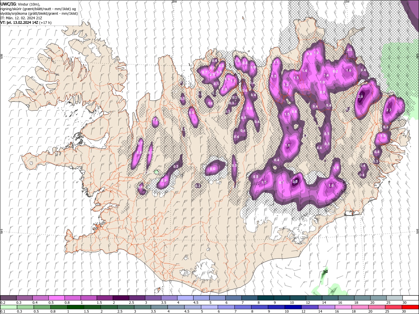
Task: Click the "2.2" snowfall value near east coast
Action: point(389,110)
